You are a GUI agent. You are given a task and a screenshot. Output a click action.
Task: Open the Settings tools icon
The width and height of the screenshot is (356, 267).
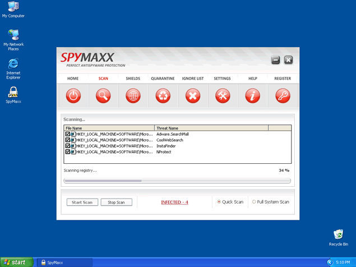223,96
